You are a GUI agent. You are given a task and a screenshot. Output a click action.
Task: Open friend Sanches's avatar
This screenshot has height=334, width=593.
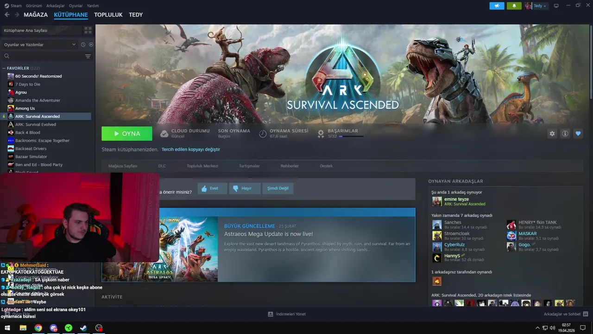[x=437, y=225]
